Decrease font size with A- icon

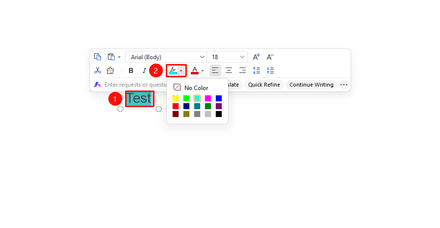(270, 57)
